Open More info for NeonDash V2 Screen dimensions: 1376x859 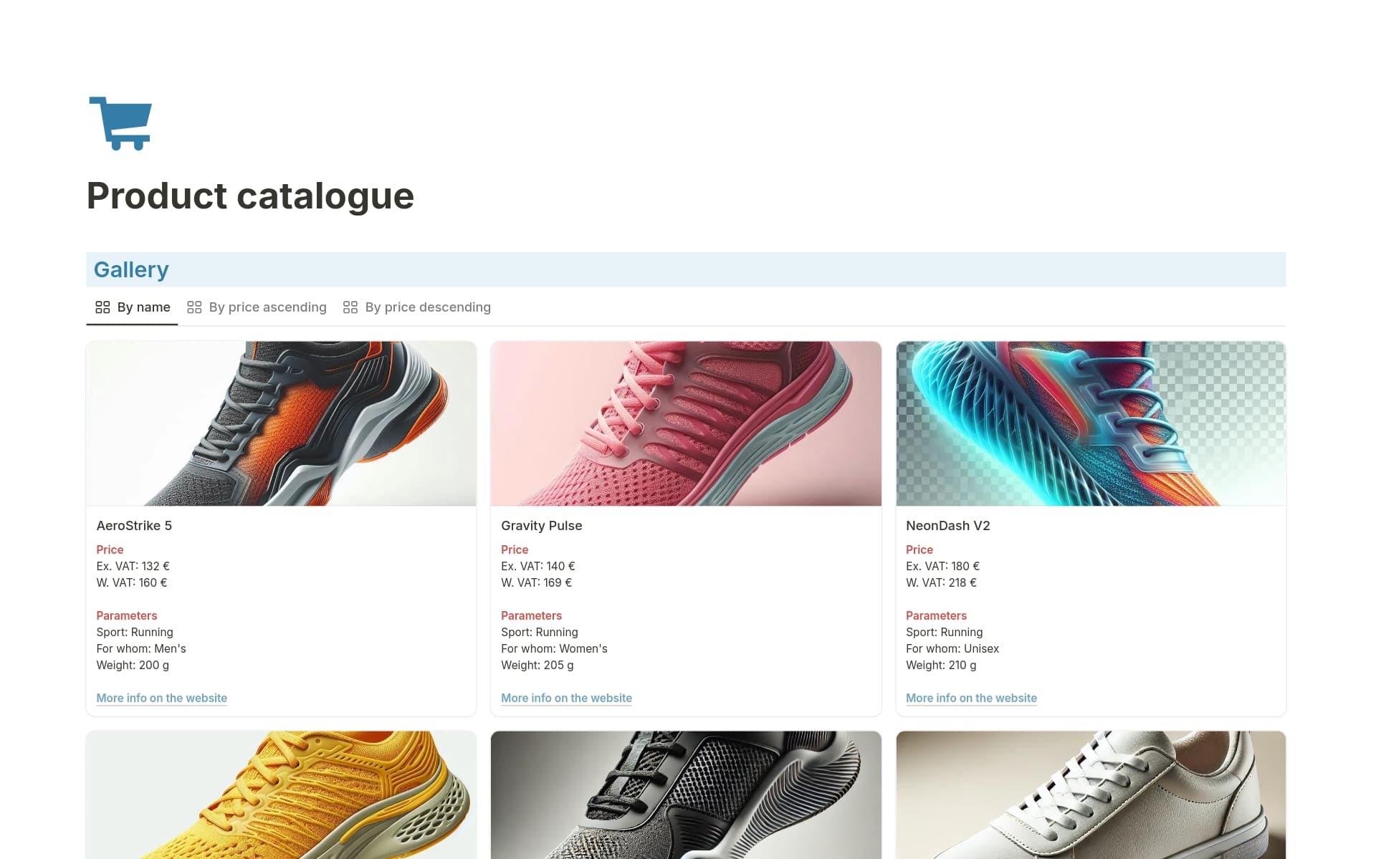click(x=971, y=698)
